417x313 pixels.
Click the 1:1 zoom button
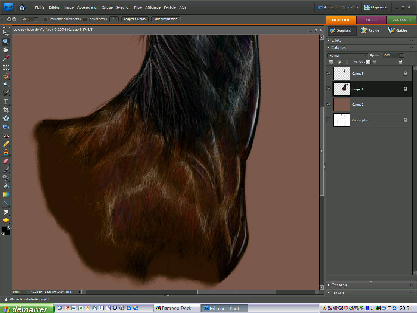point(114,19)
